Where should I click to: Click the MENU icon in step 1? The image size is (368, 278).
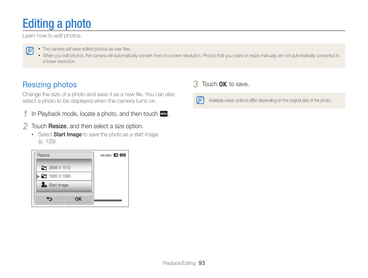coord(164,114)
